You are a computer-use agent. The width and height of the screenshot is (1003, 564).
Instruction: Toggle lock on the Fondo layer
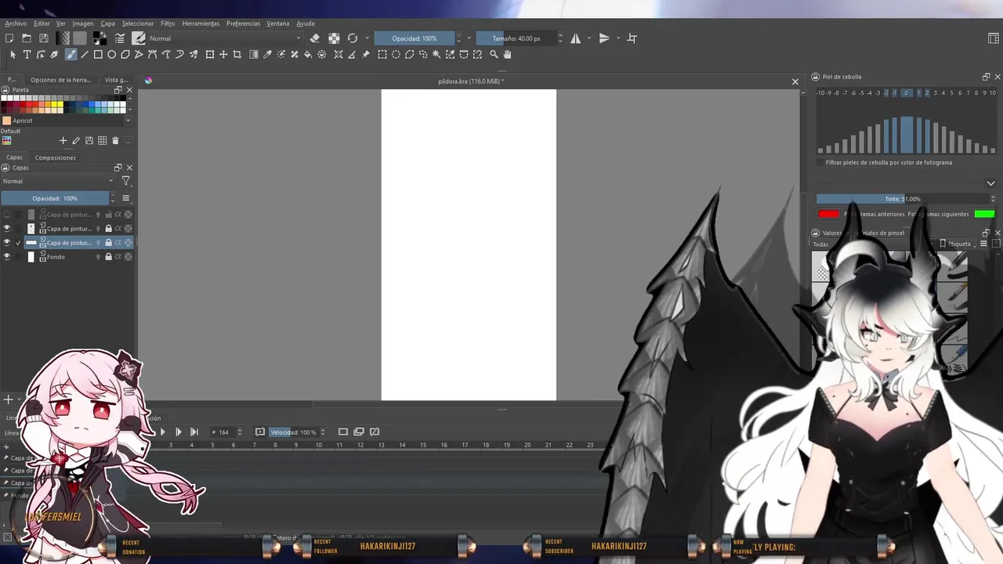[x=108, y=257]
